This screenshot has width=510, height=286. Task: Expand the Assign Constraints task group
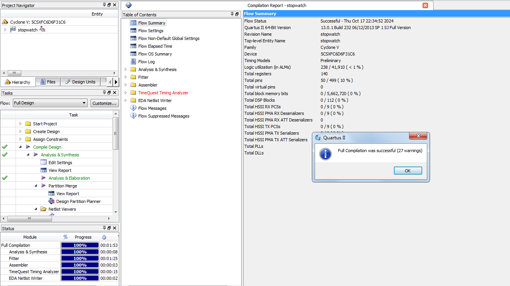[21, 139]
